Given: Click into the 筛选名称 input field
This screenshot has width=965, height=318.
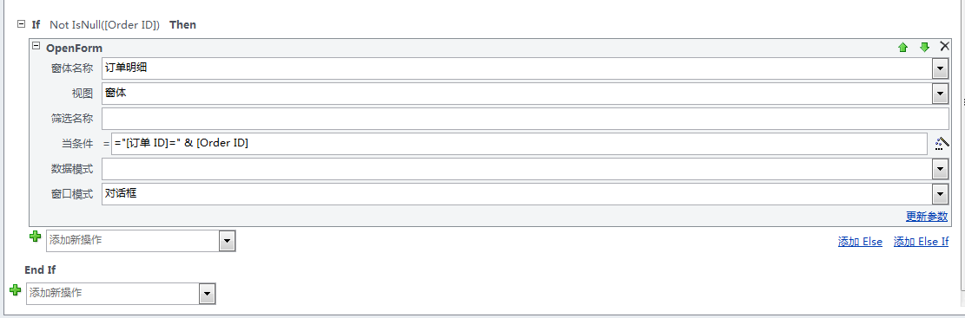Looking at the screenshot, I should (525, 119).
